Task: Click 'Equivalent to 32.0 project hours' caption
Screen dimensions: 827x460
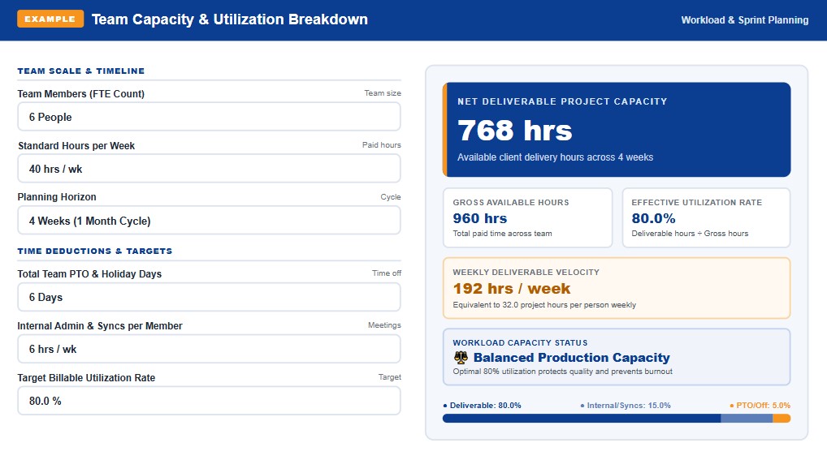Action: click(x=544, y=304)
